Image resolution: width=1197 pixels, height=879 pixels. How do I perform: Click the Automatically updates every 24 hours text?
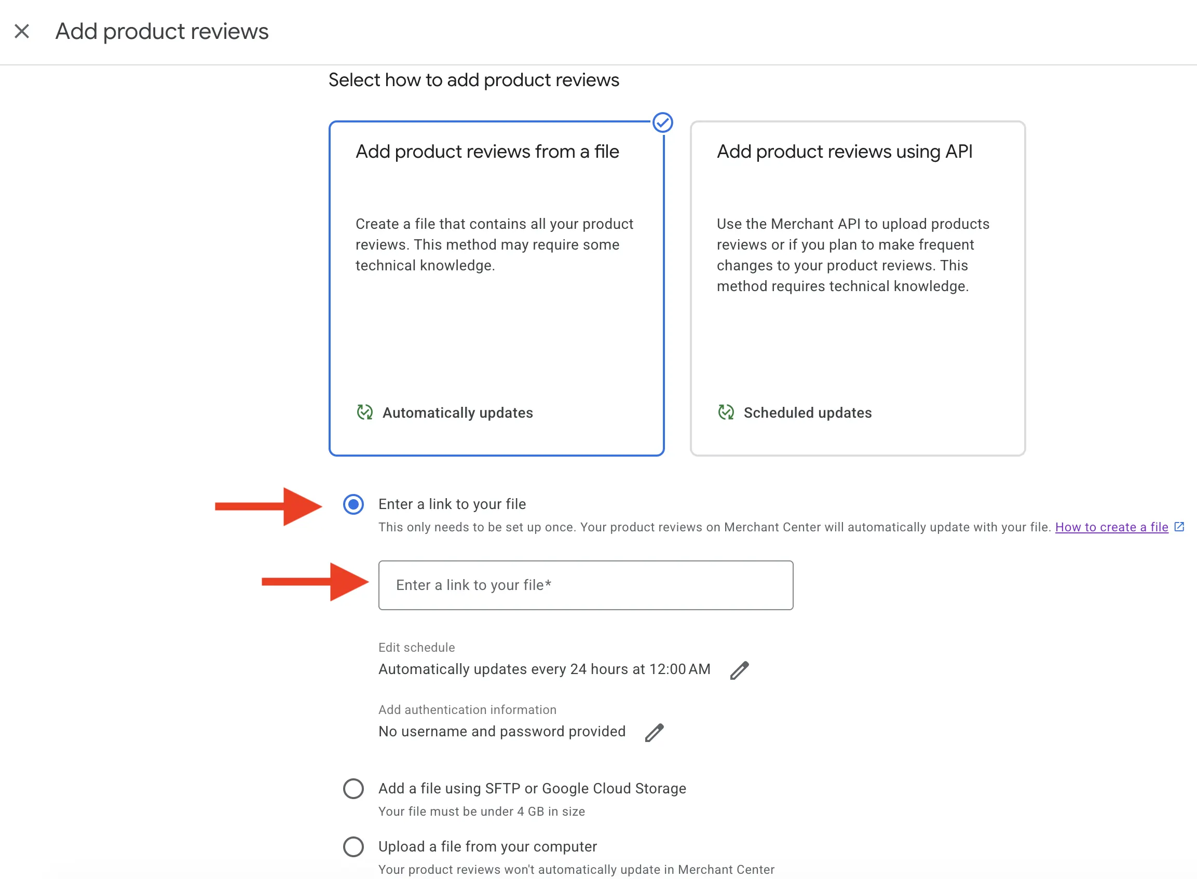point(544,669)
